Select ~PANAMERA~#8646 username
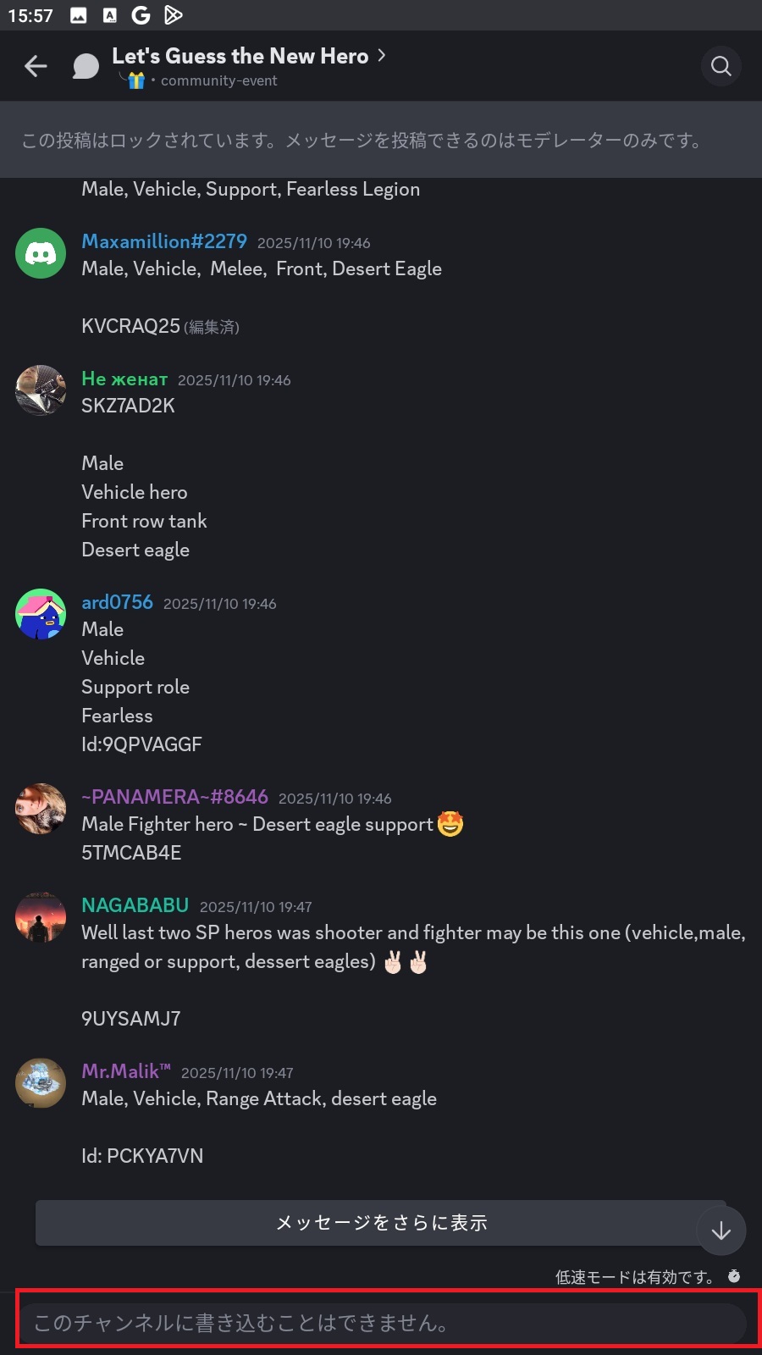 tap(174, 797)
